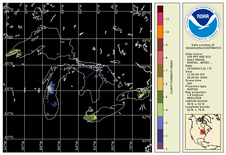This screenshot has width=226, height=155.
Task: Click the NOAA/GLERL/COASTWATCH text
Action: click(x=203, y=48)
